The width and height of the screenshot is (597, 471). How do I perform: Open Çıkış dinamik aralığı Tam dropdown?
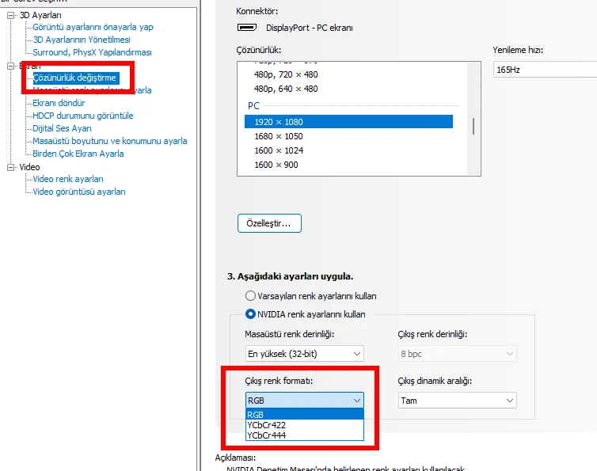[x=458, y=401]
